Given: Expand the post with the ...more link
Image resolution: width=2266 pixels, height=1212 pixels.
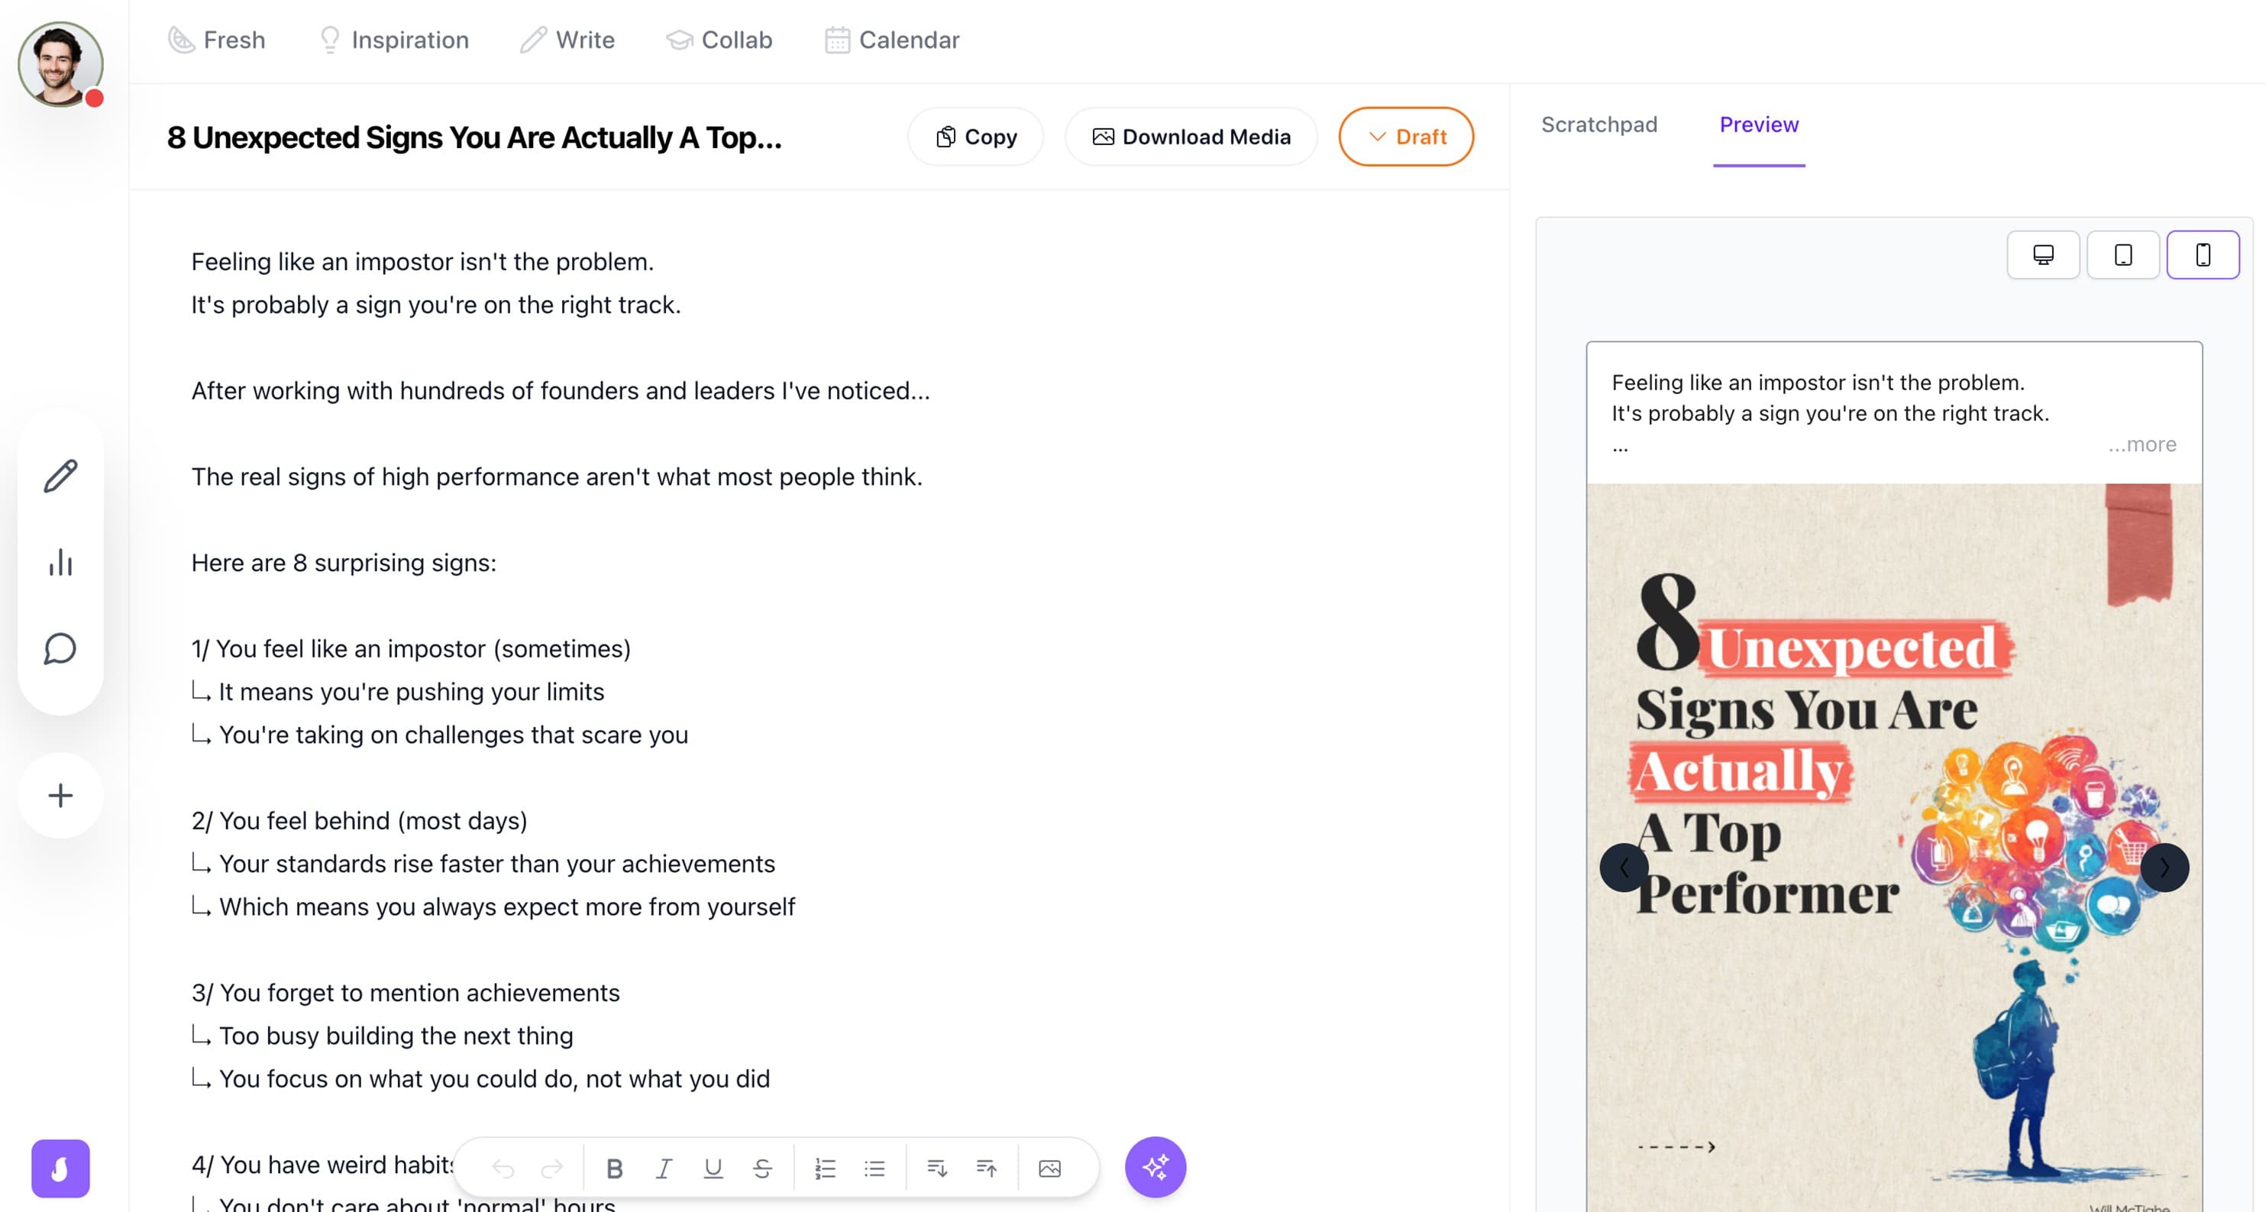Looking at the screenshot, I should [2142, 444].
